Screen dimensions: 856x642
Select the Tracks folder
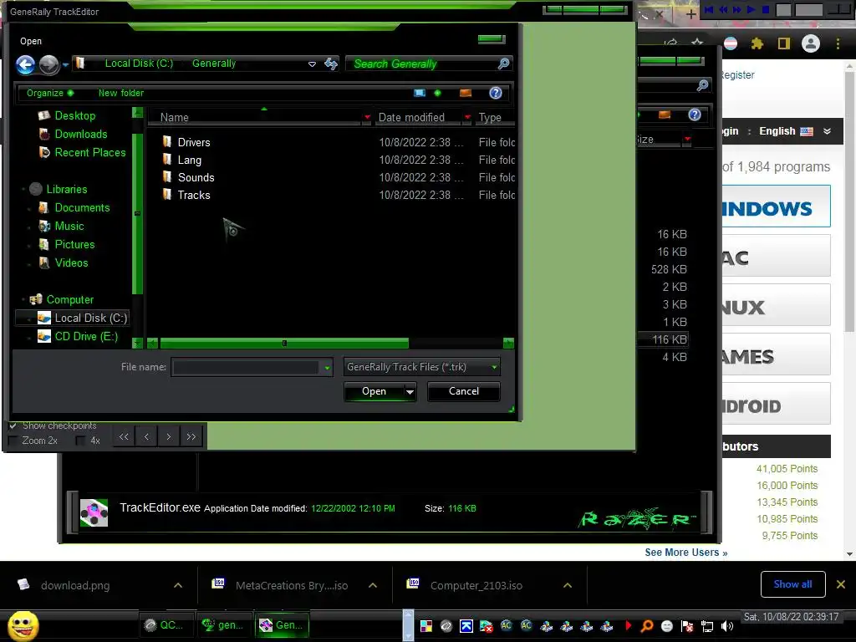(194, 195)
